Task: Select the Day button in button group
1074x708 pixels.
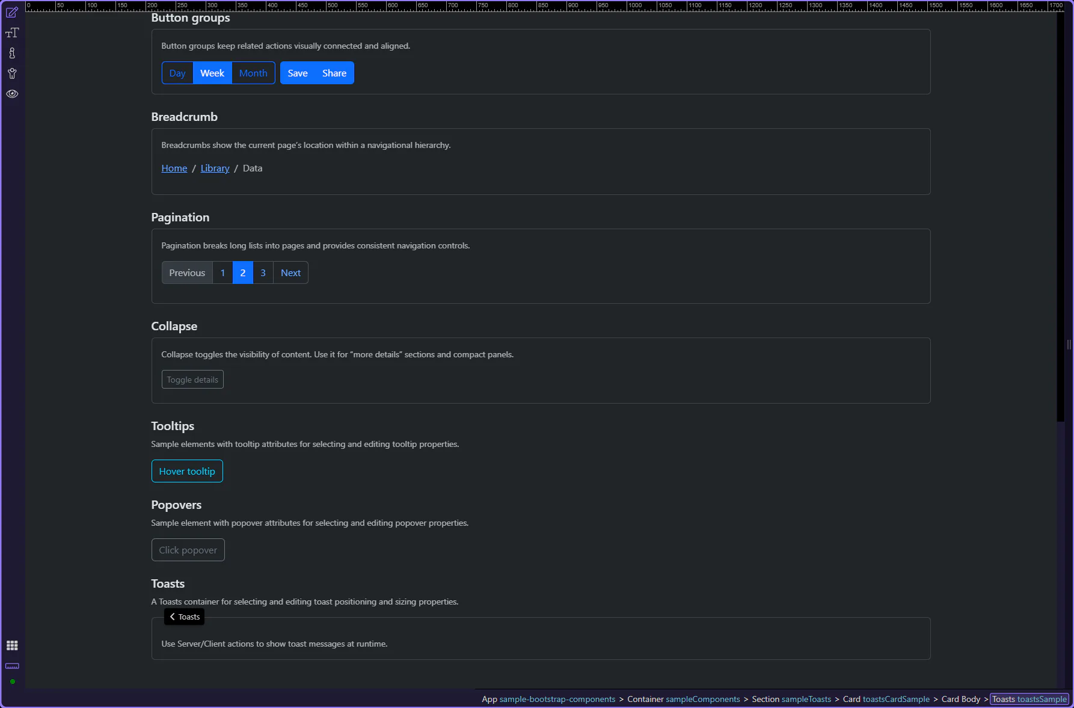Action: click(x=177, y=73)
